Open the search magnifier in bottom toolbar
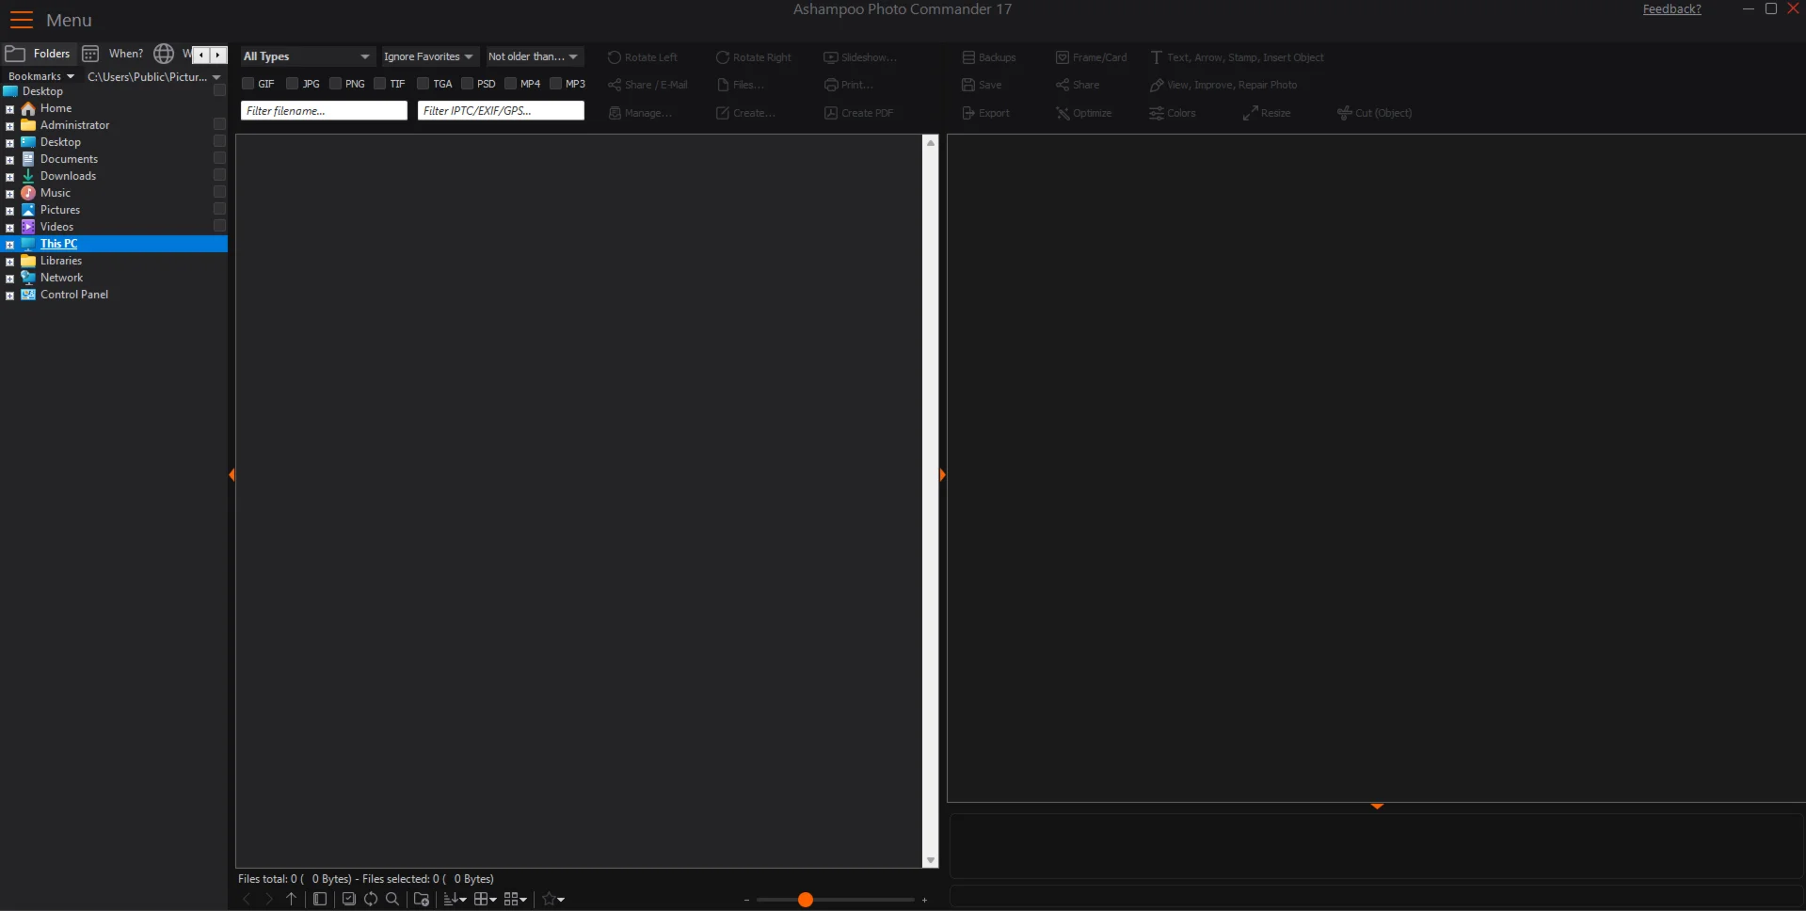 pyautogui.click(x=392, y=899)
